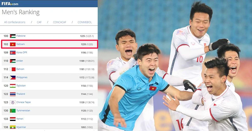Click the FIFA.com logo
The height and width of the screenshot is (131, 252).
click(10, 3)
